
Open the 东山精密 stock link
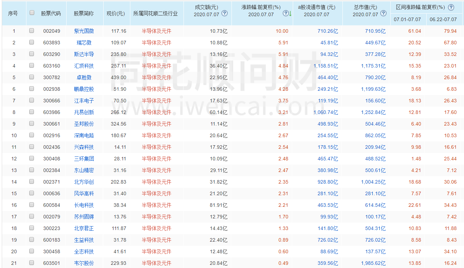click(84, 170)
